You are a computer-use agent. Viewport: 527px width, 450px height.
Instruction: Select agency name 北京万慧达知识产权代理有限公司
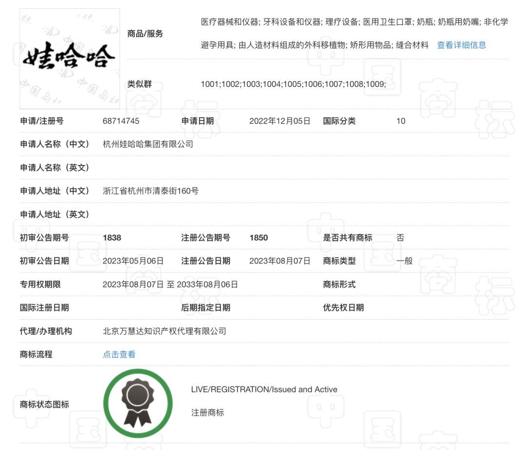(x=164, y=331)
